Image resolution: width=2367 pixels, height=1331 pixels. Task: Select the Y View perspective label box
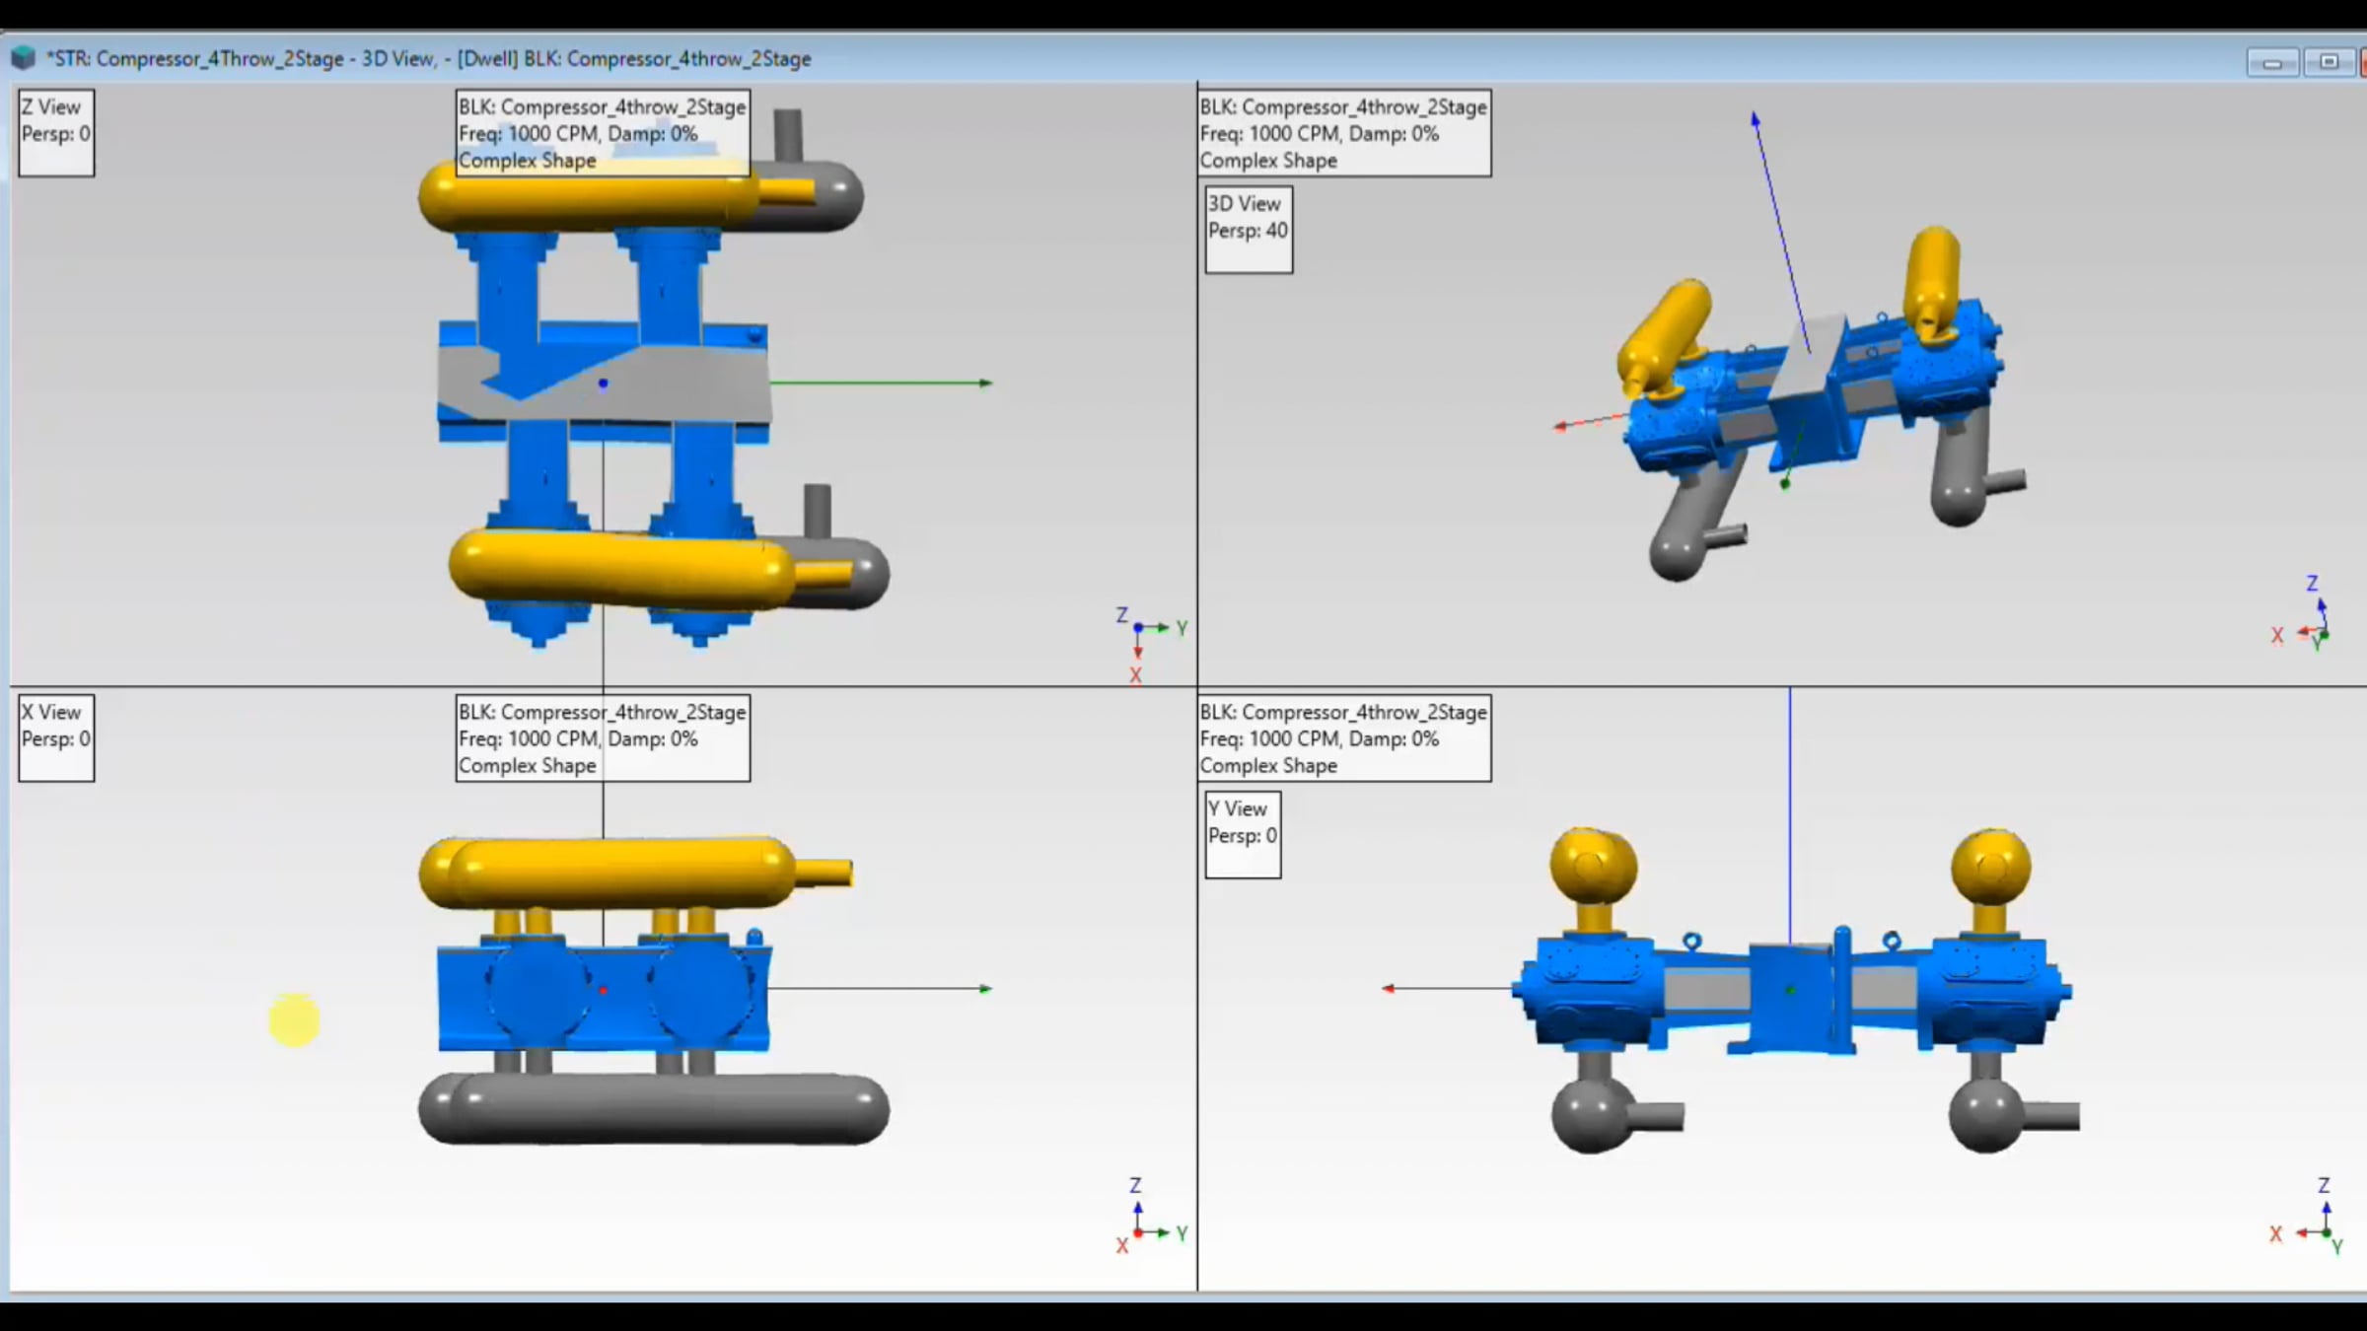coord(1243,834)
